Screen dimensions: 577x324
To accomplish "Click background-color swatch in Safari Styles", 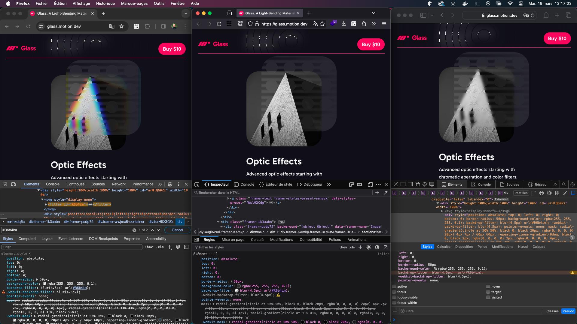I will 435,268.
